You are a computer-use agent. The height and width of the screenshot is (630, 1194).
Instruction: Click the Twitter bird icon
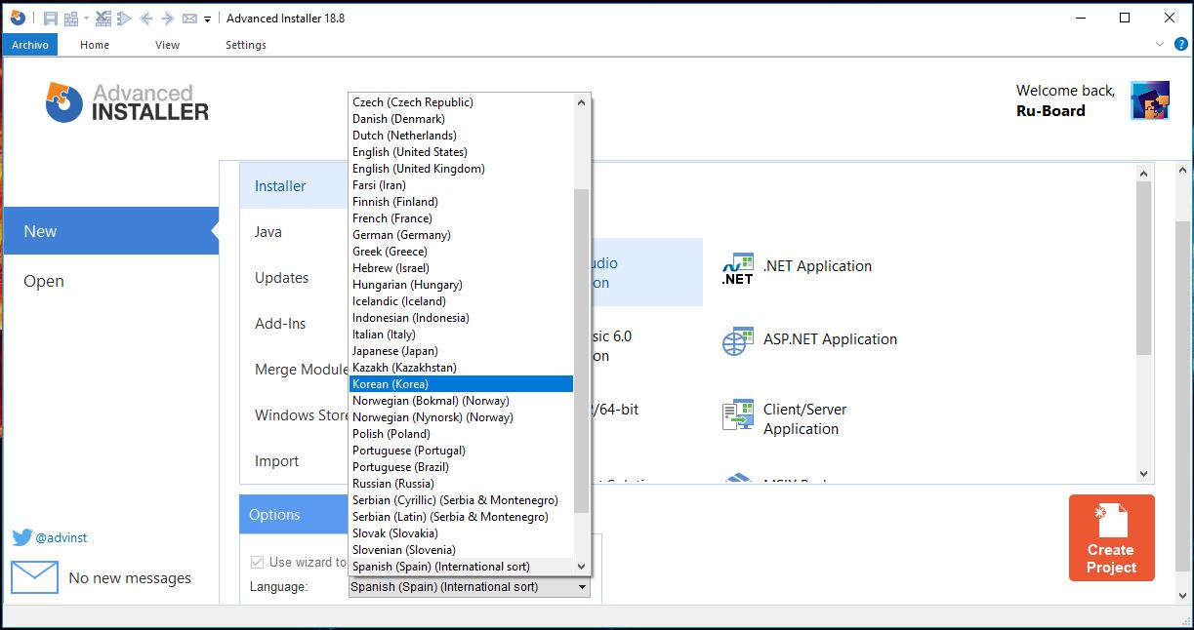click(x=22, y=537)
